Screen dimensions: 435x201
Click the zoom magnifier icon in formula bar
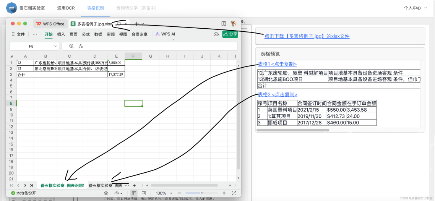(x=71, y=46)
